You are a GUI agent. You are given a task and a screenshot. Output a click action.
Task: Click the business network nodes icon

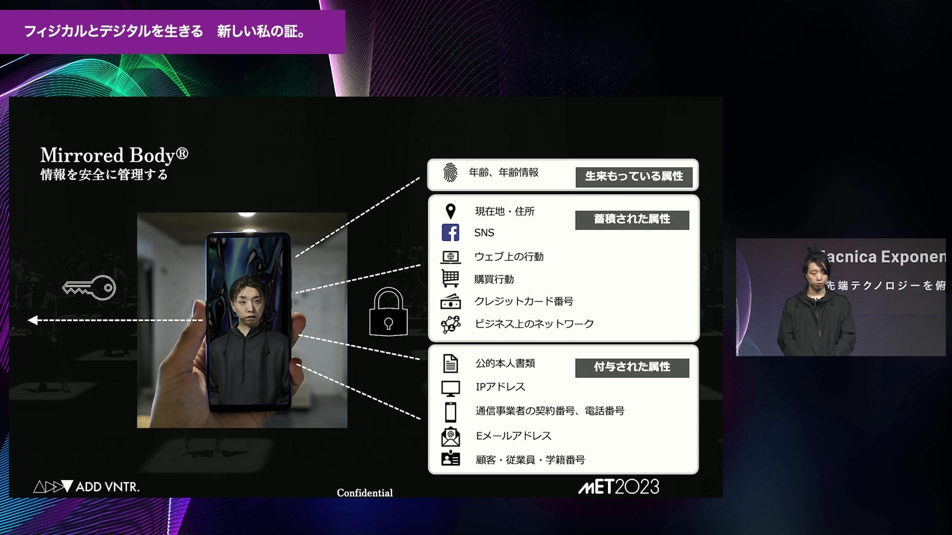point(450,324)
